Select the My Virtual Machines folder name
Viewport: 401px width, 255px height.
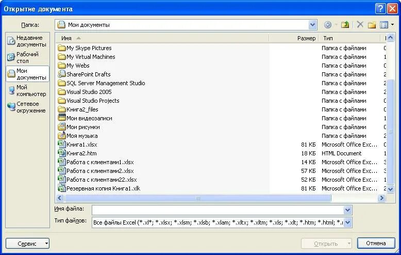tap(91, 57)
